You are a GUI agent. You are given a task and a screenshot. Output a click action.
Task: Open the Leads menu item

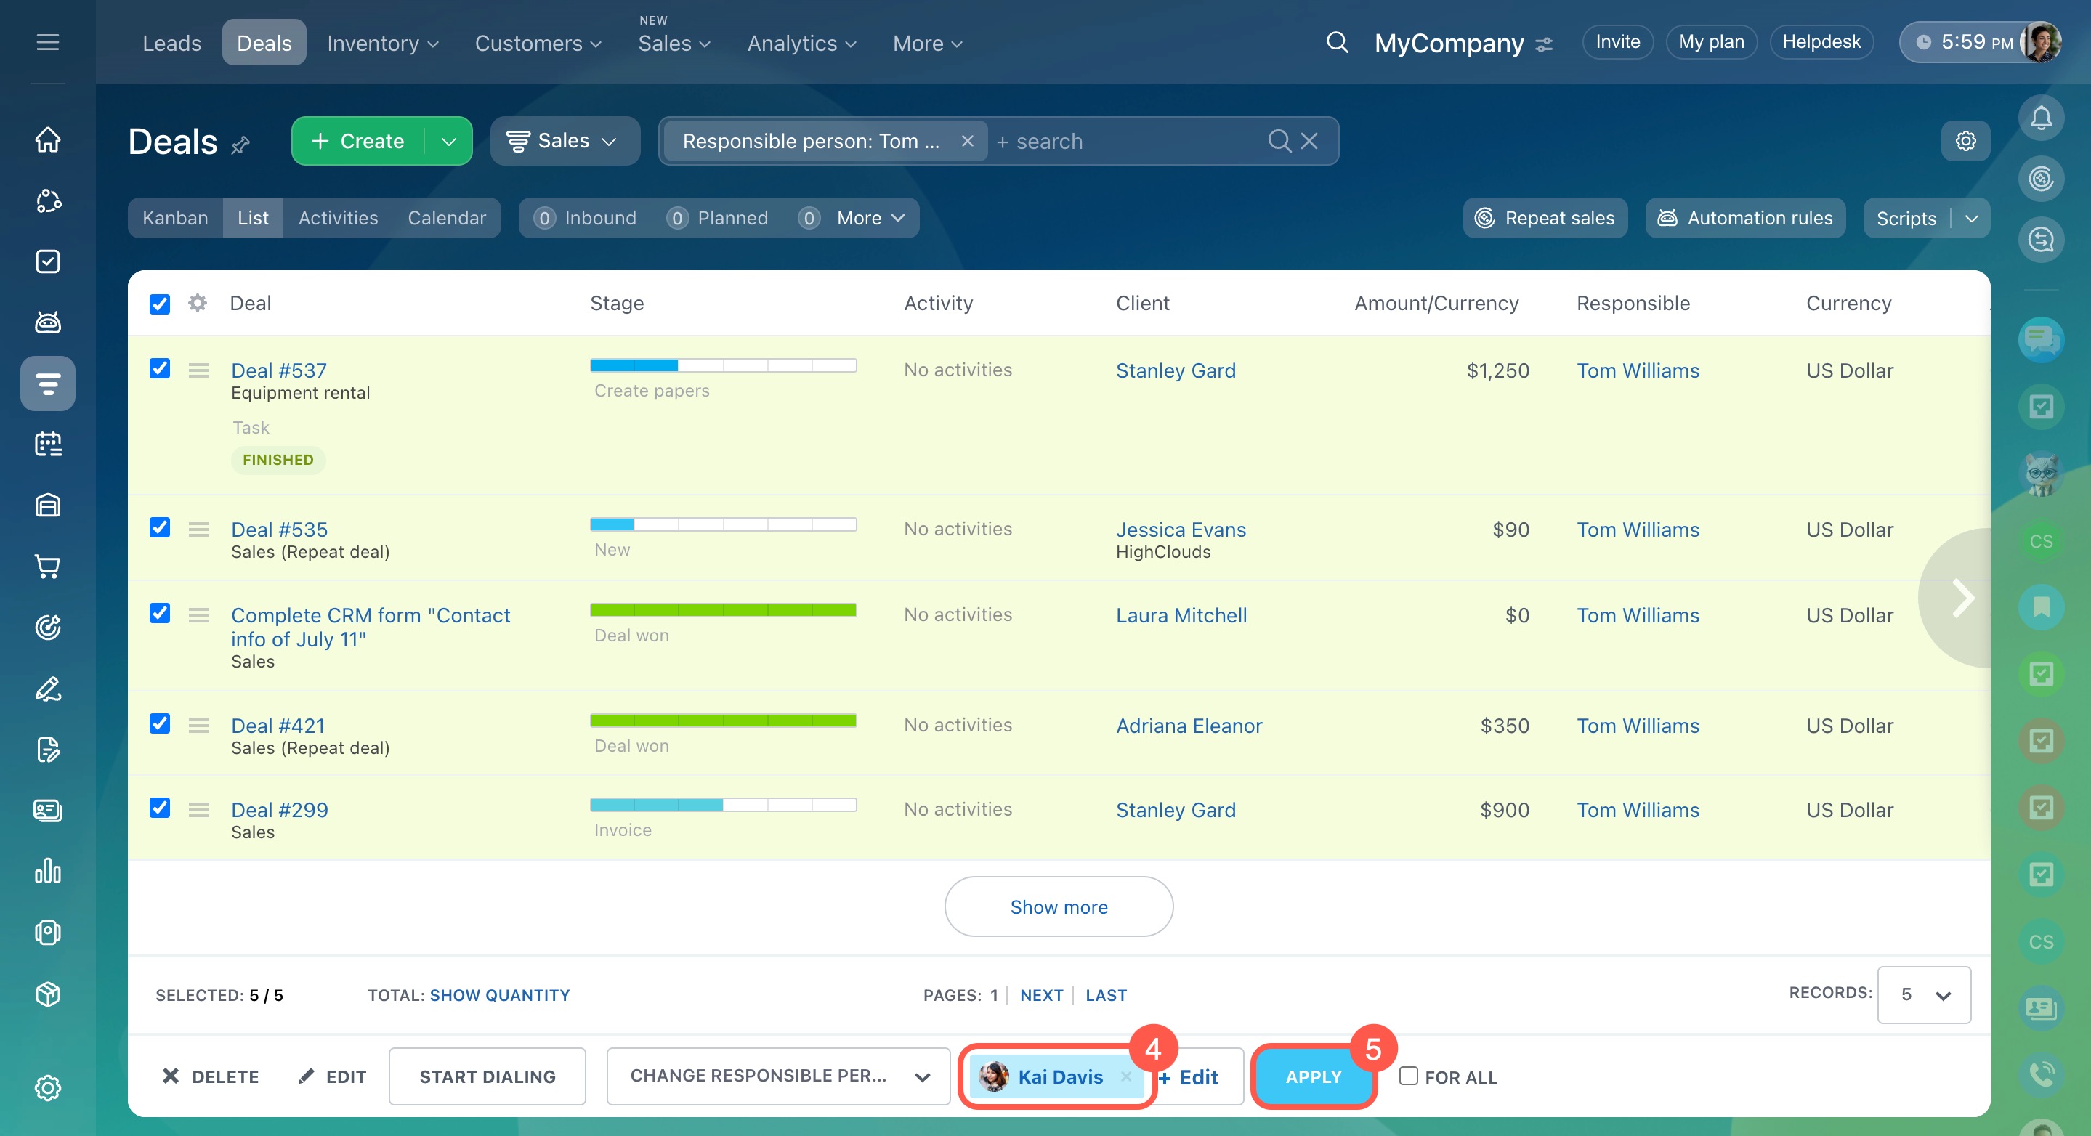171,43
